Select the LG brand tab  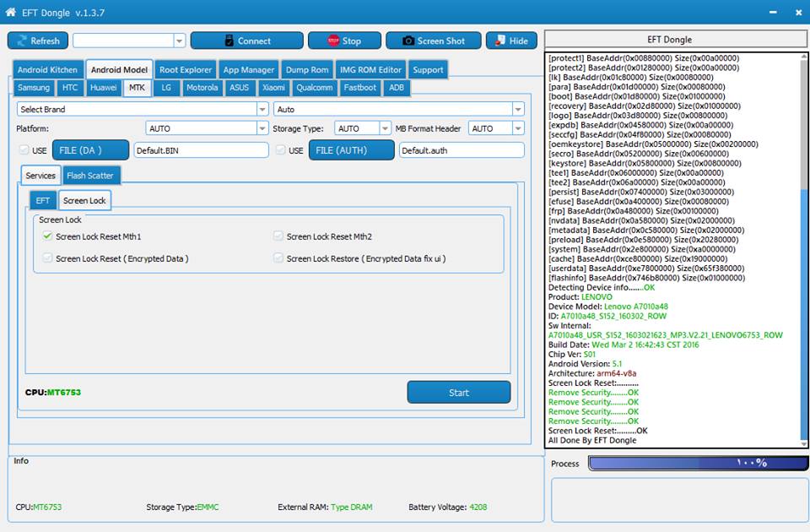pyautogui.click(x=166, y=88)
